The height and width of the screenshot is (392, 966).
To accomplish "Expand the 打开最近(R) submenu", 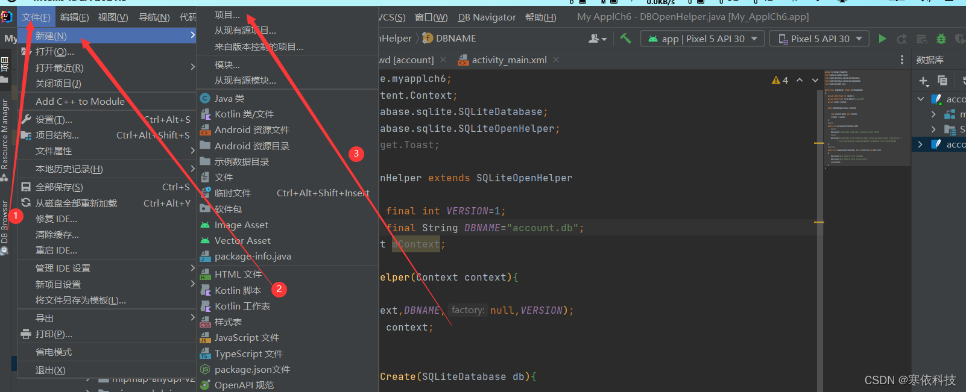I will click(107, 67).
